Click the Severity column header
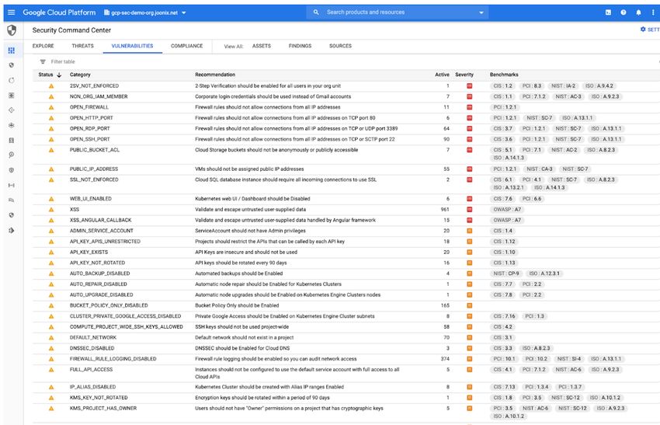 (x=464, y=75)
